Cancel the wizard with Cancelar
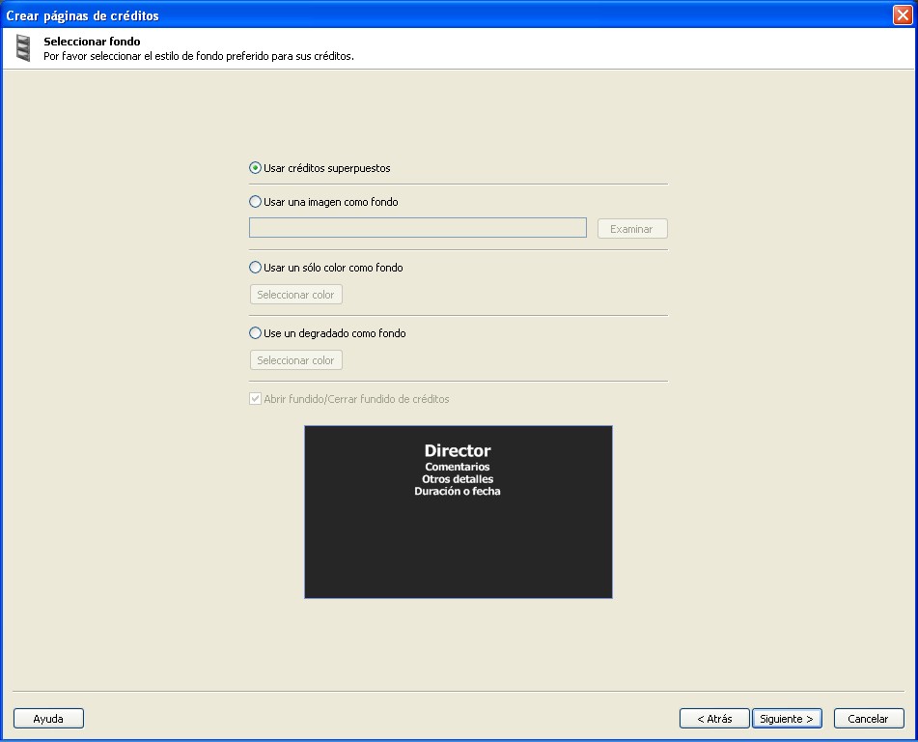 click(x=869, y=719)
